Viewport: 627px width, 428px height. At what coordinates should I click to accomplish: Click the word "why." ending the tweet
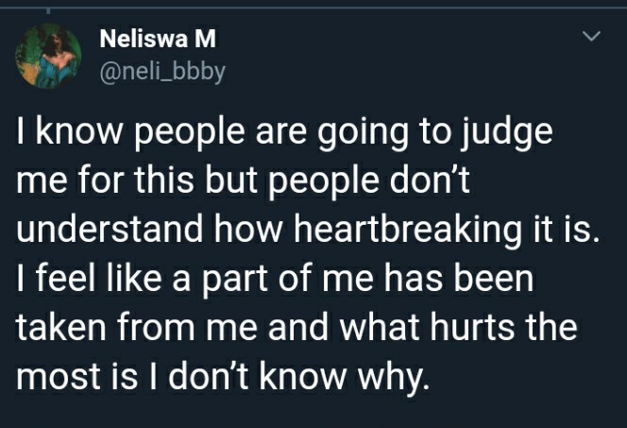[395, 378]
